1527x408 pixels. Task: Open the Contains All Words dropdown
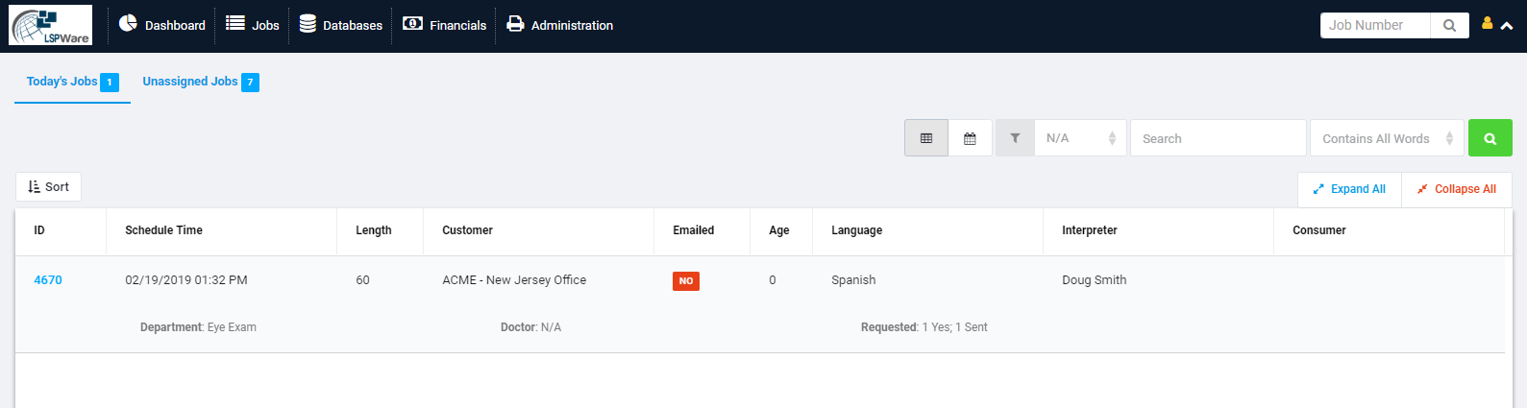pos(1387,138)
